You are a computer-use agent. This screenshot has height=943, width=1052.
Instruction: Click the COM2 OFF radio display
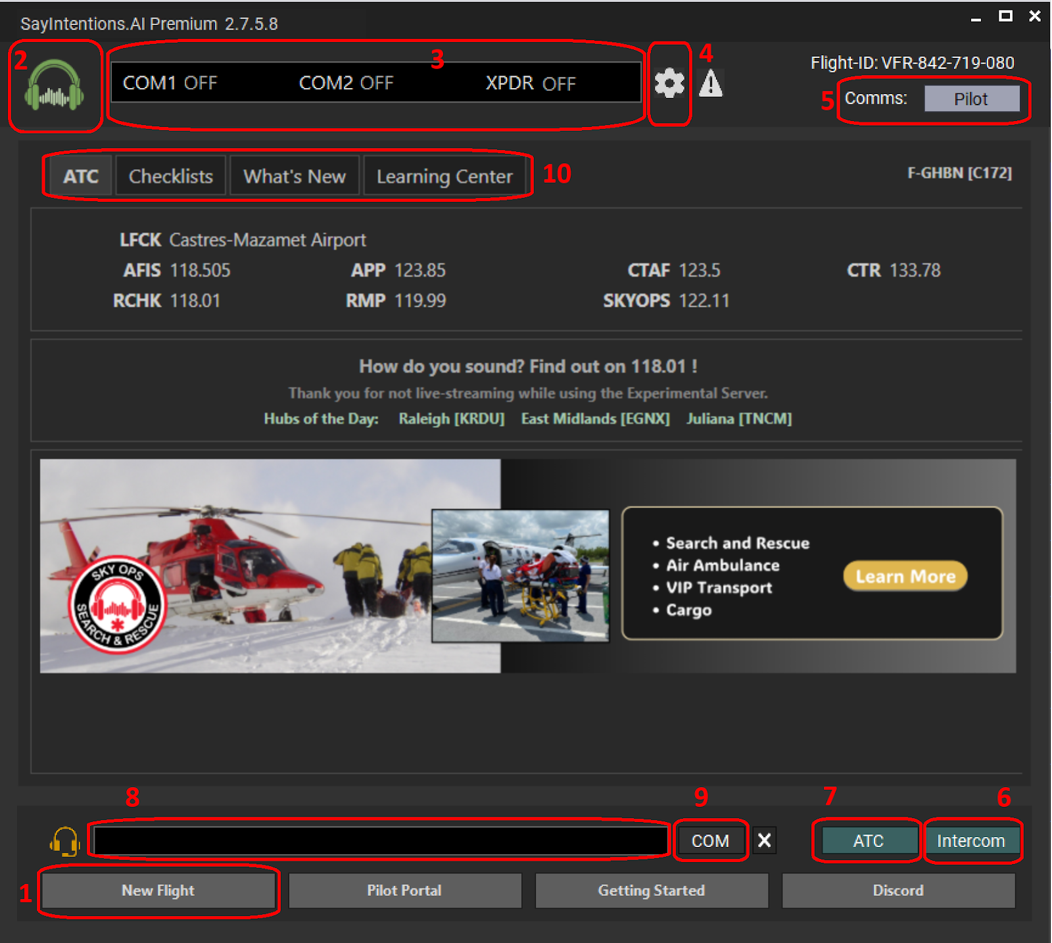pos(346,83)
